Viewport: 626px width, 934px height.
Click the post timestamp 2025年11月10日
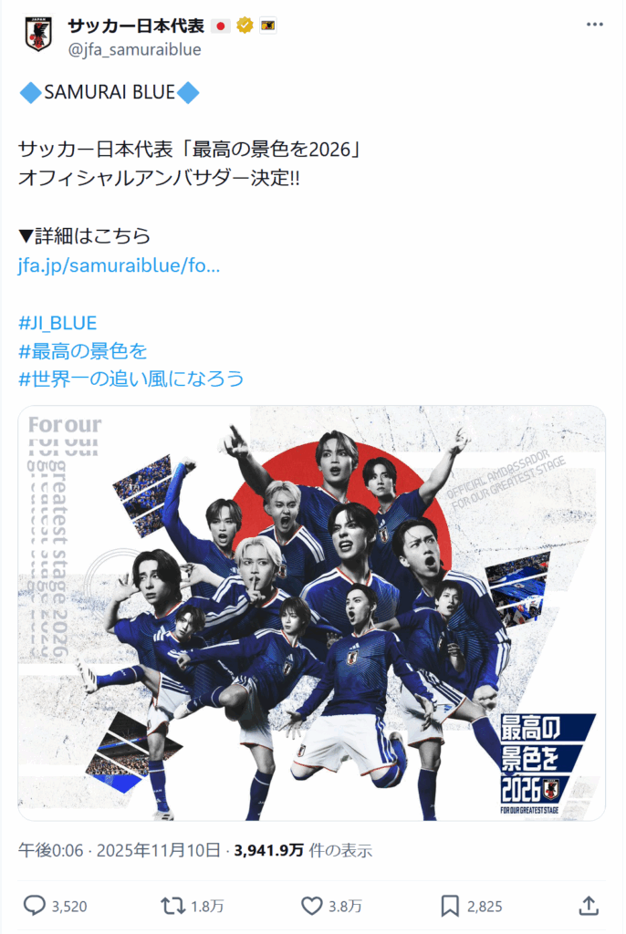pyautogui.click(x=159, y=850)
